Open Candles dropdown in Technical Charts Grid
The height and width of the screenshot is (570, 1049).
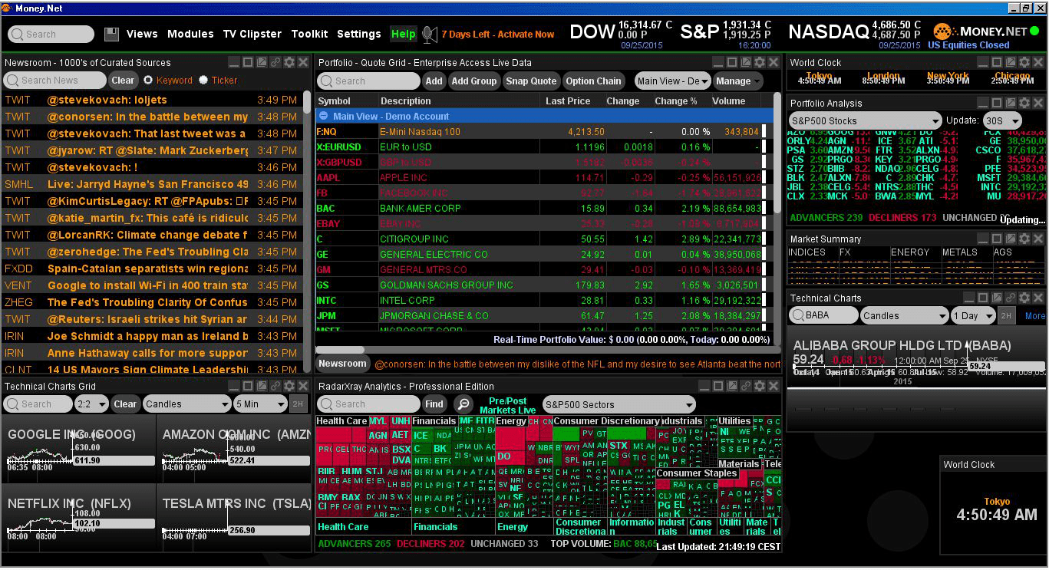186,404
